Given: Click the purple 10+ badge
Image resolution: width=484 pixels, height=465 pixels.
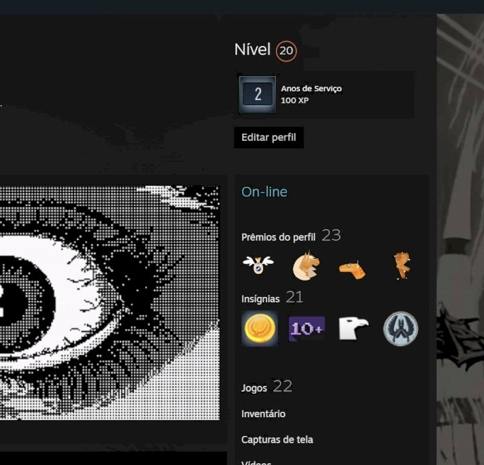Looking at the screenshot, I should click(x=307, y=329).
